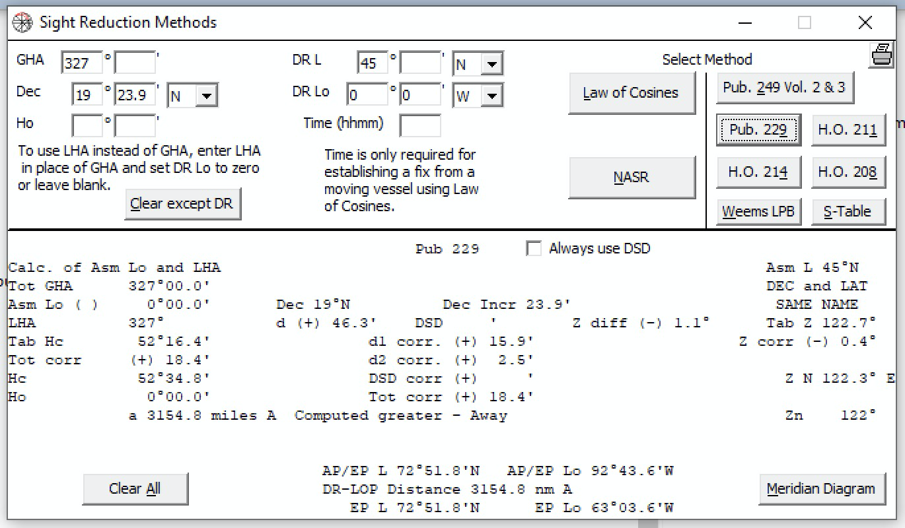Select the Pub. 249 Vol. 2 & 3 method
The width and height of the screenshot is (905, 528).
click(x=785, y=86)
